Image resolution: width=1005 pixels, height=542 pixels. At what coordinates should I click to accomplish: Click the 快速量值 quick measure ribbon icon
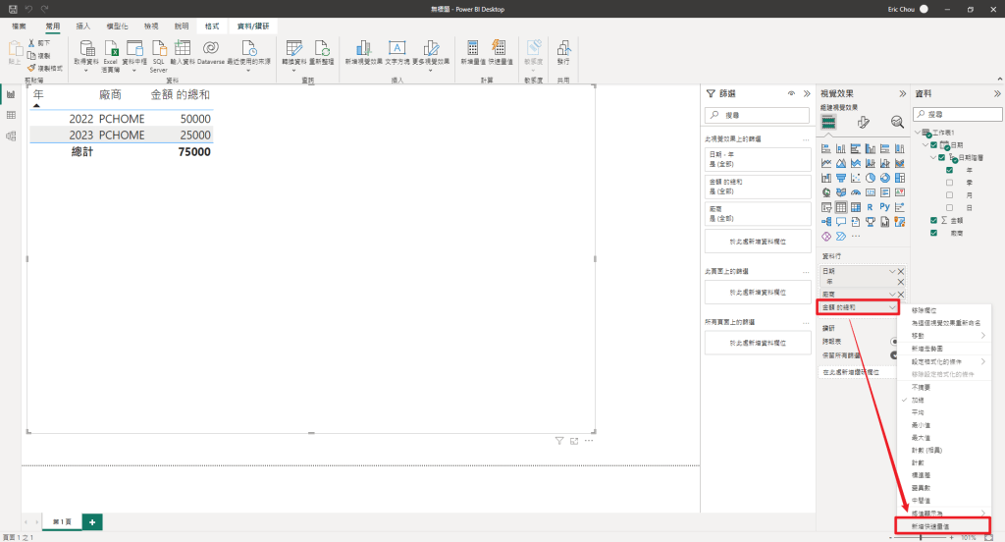pyautogui.click(x=500, y=53)
